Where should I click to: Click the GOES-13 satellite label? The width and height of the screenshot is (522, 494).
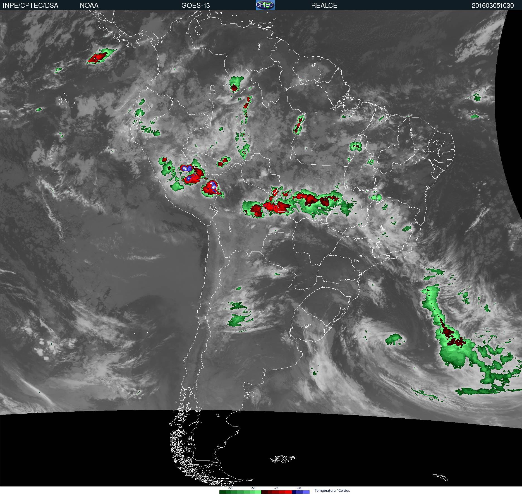(195, 5)
